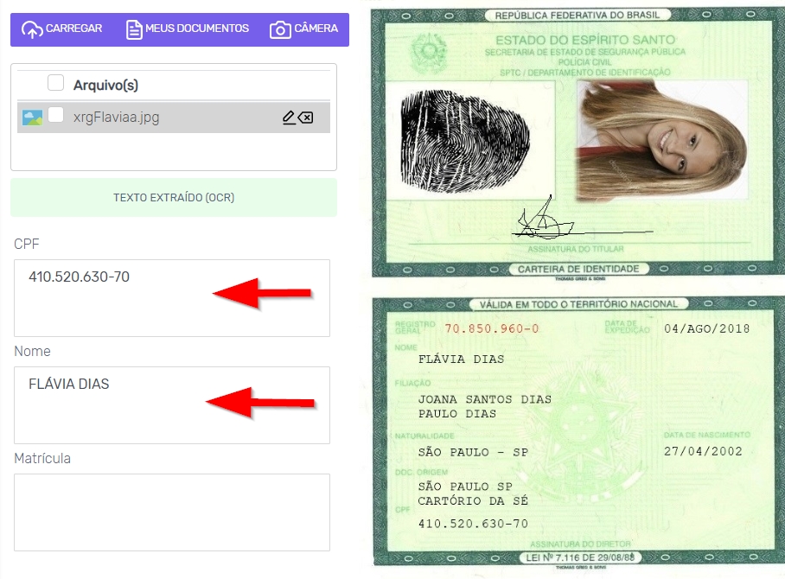Click the empty Matrícula input field
The image size is (785, 579).
pos(172,512)
